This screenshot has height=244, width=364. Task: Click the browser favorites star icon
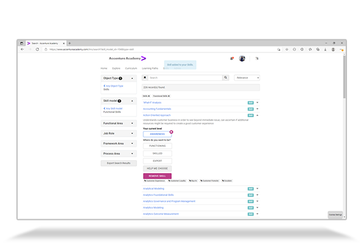click(x=310, y=49)
